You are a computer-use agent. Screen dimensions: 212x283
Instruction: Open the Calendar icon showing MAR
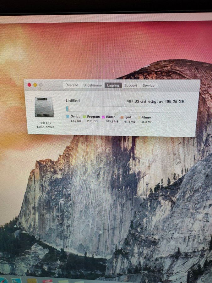(47, 281)
